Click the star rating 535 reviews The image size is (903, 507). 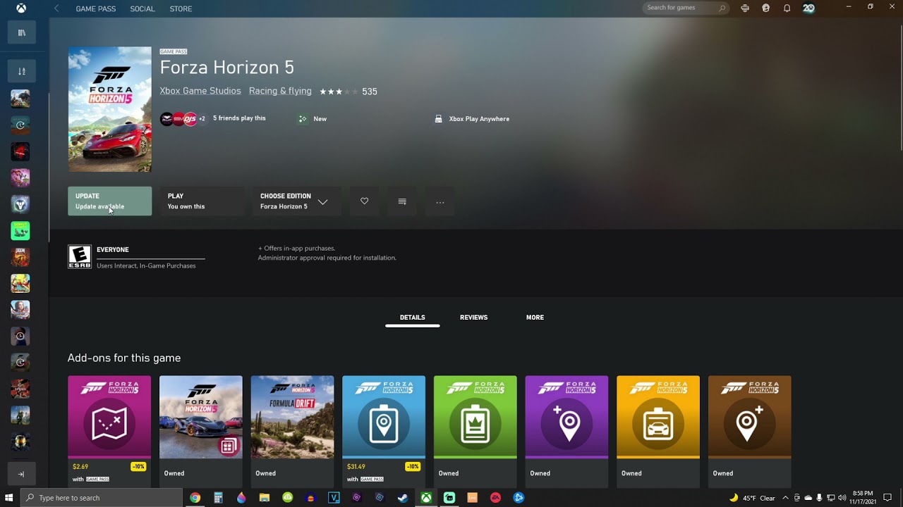[349, 92]
